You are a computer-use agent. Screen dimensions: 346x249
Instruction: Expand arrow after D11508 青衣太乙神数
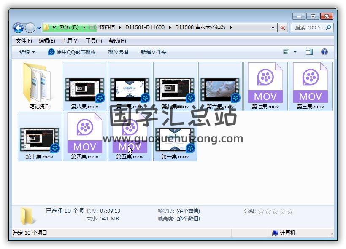[231, 28]
